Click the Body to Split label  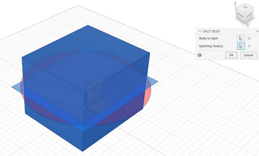coord(208,38)
